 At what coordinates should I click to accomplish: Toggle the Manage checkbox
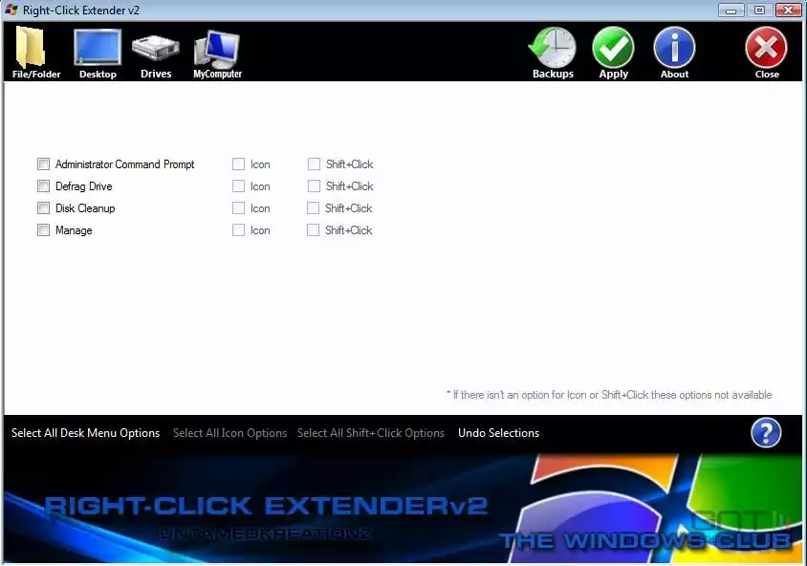[x=43, y=230]
